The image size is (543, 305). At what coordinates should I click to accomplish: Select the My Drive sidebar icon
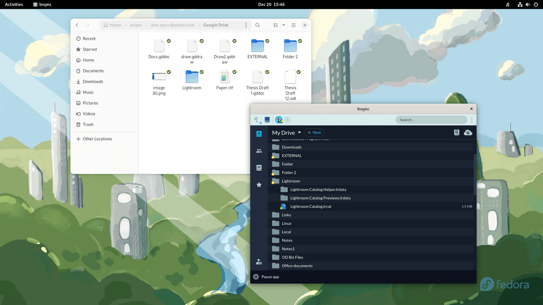coord(259,134)
